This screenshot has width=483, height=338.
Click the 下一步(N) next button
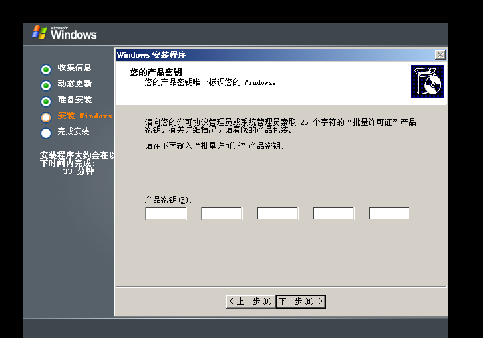[301, 301]
